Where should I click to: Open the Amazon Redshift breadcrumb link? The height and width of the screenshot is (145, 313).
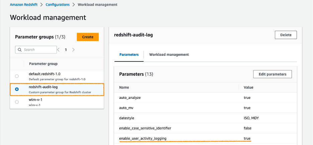(24, 5)
